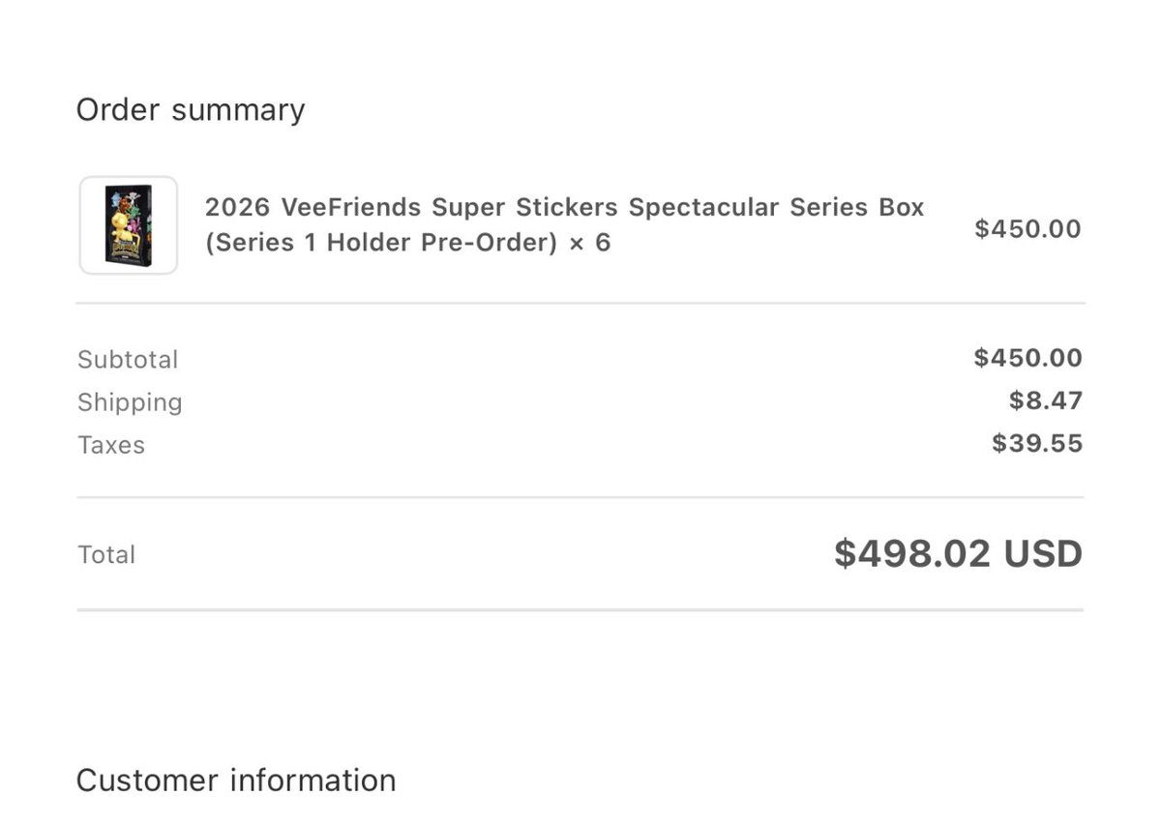Click the item price $450.00 beside product
The width and height of the screenshot is (1161, 825).
(x=1027, y=228)
